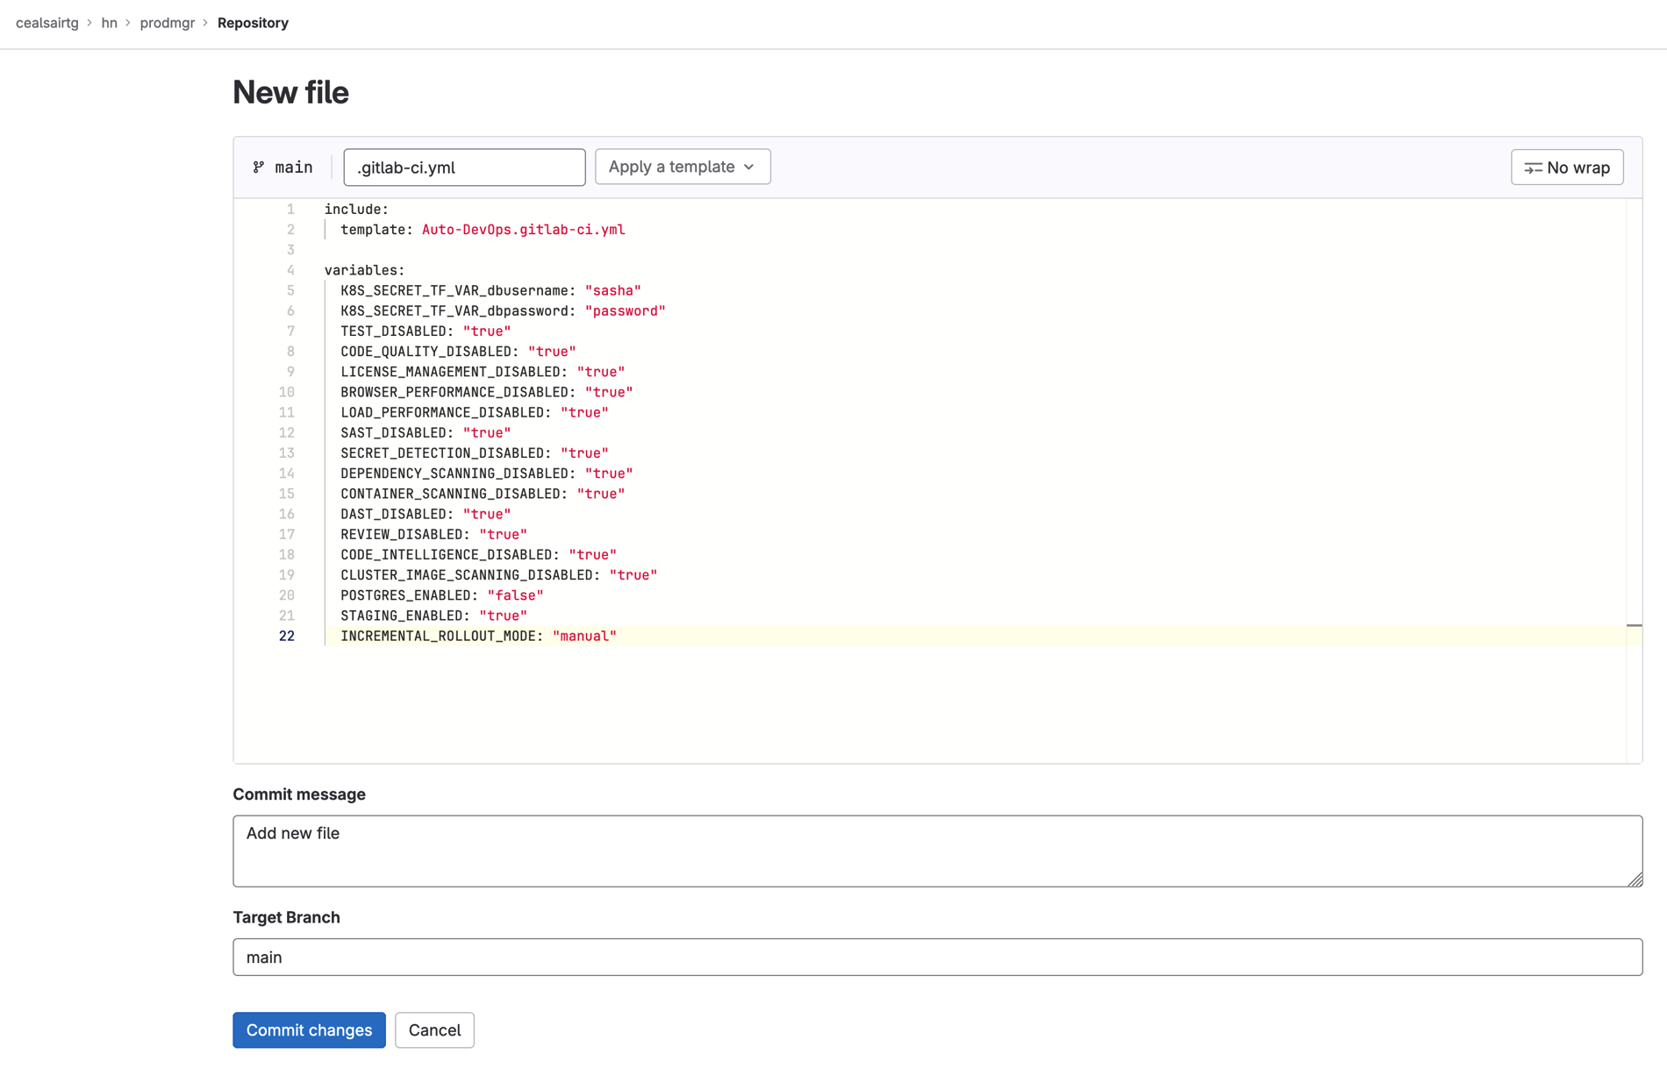Open the Repository breadcrumb tab

[x=253, y=23]
